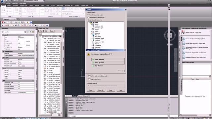212x119 pixels.
Task: Toggle 'Confirm each item to be purged' checkbox
Action: pyautogui.click(x=89, y=76)
